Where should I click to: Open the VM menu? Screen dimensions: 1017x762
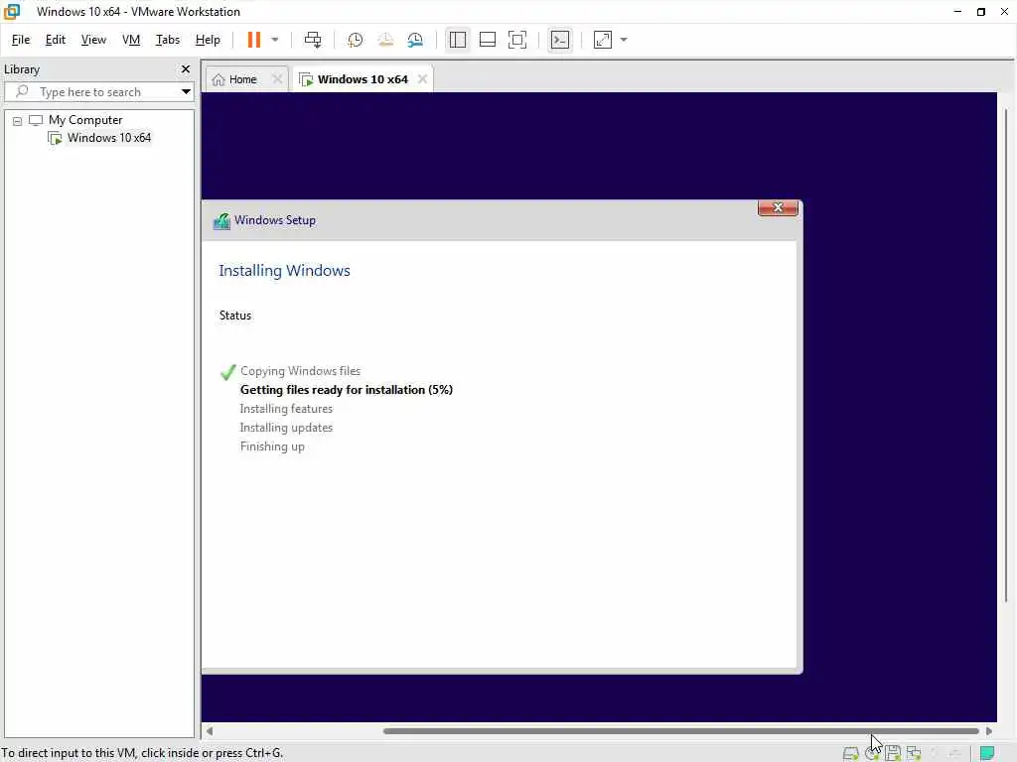point(131,40)
